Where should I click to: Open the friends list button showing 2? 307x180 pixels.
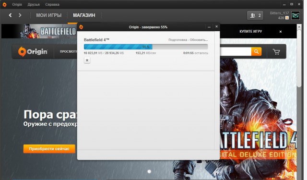255,15
